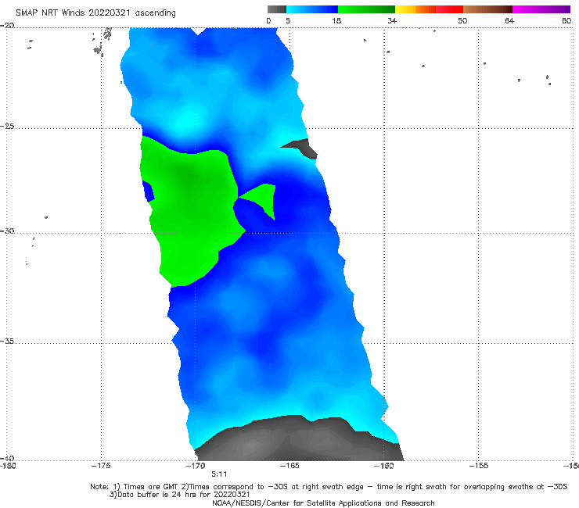Pick the brown segment of the colorbar
The width and height of the screenshot is (579, 508).
[x=487, y=9]
